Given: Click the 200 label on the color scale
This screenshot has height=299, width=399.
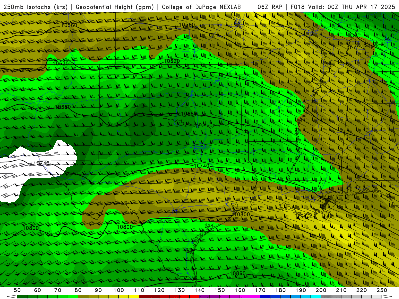Looking at the screenshot, I should tap(321, 290).
